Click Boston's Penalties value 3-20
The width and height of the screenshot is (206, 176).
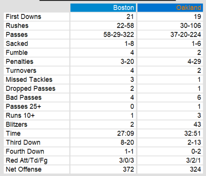127,62
